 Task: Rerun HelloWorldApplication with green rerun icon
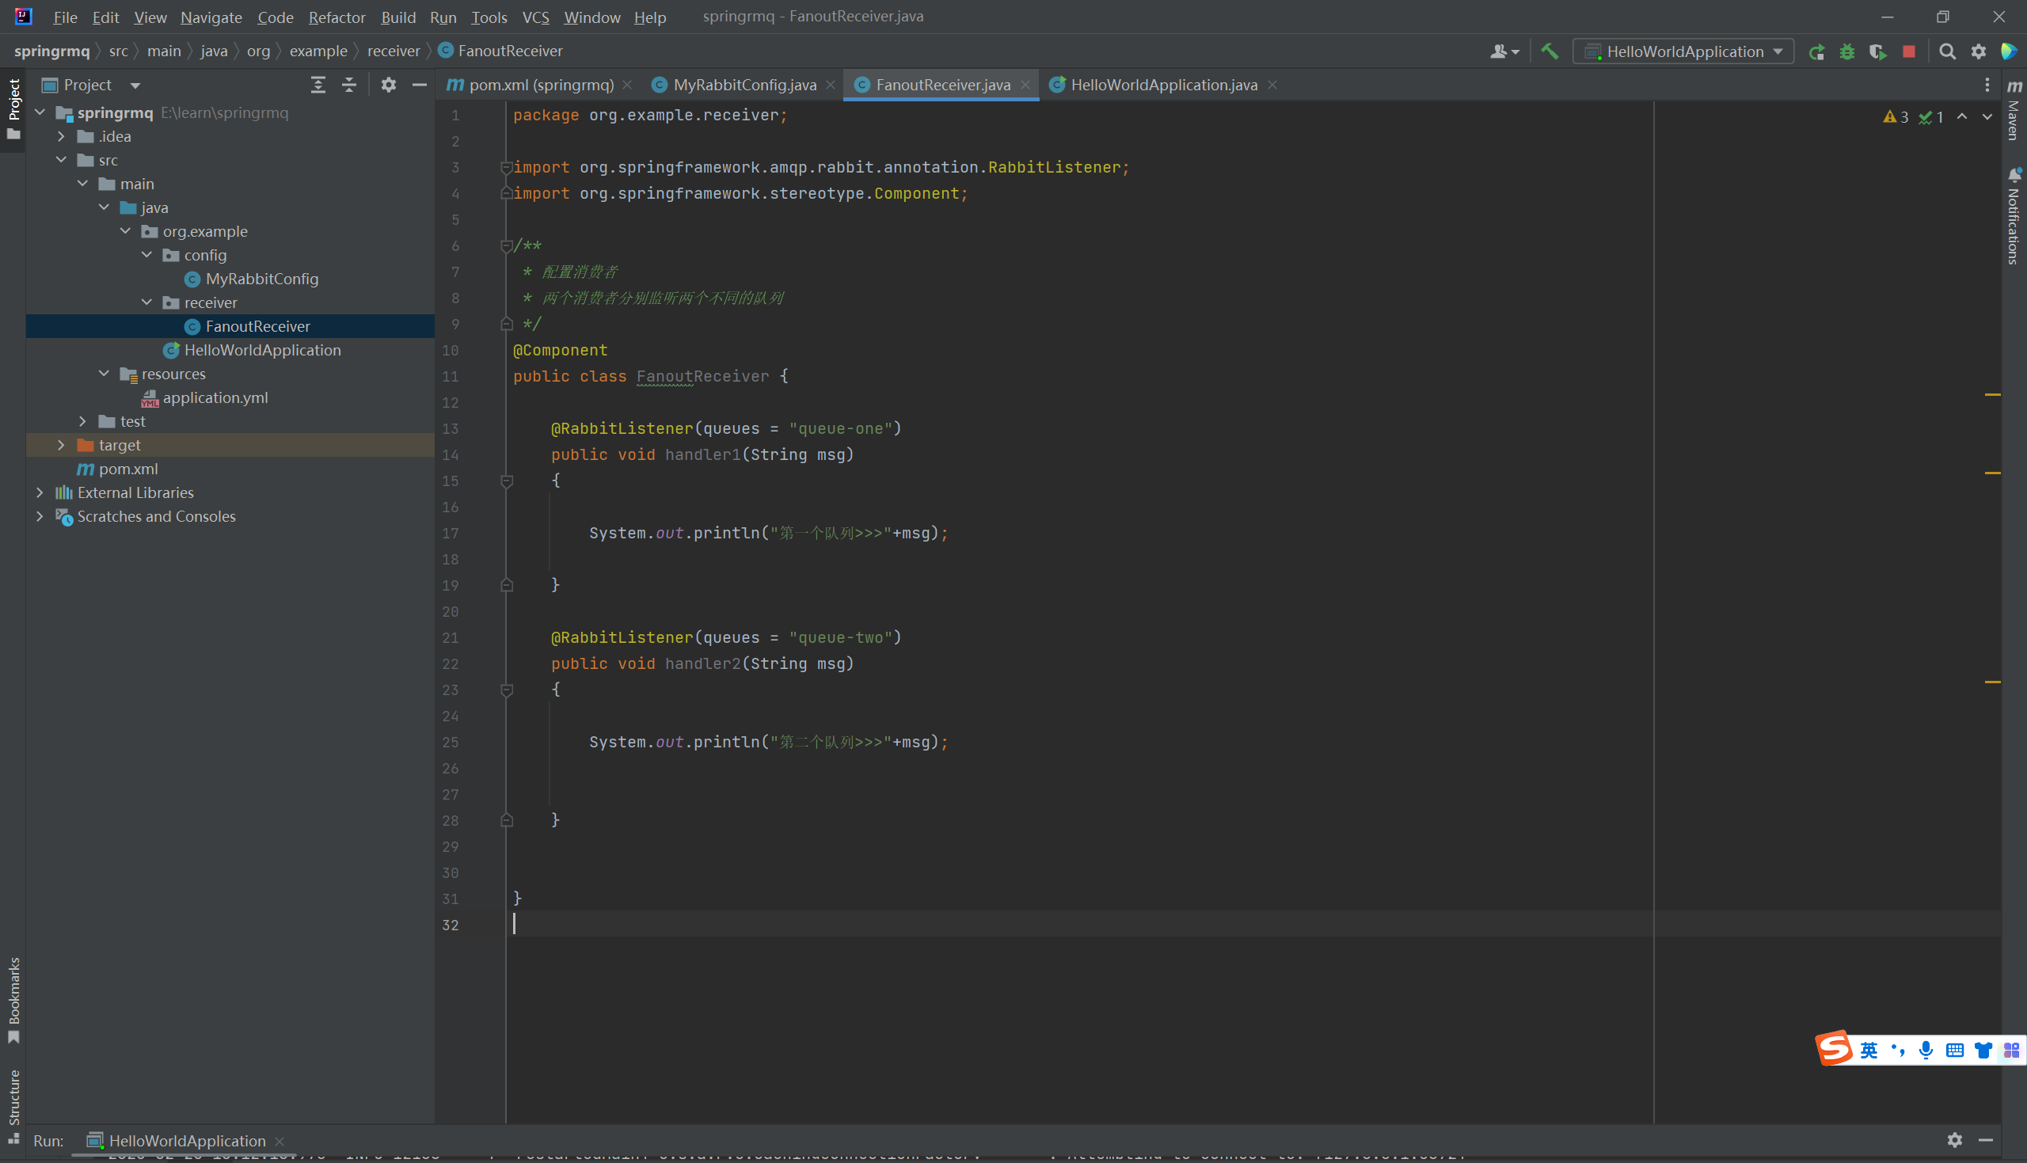coord(1816,52)
